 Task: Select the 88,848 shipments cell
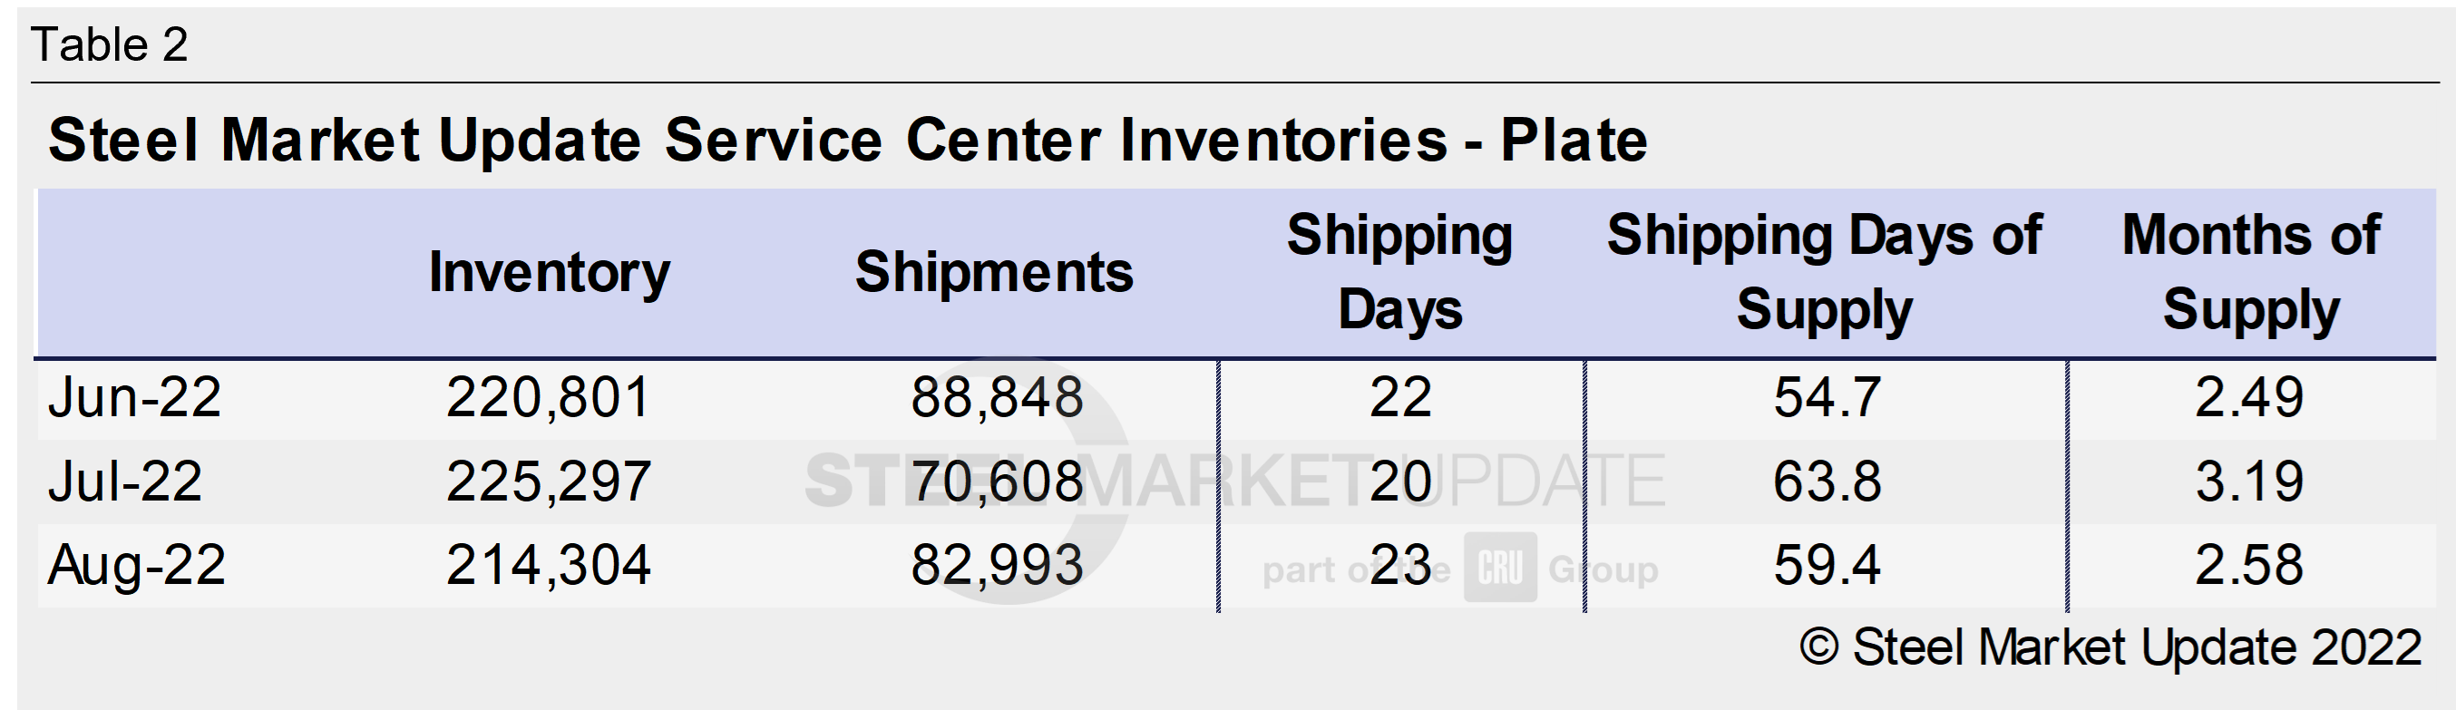tap(997, 397)
